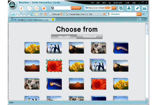The width and height of the screenshot is (157, 105).
Task: Click the yellow shield security icon
Action: tap(53, 19)
